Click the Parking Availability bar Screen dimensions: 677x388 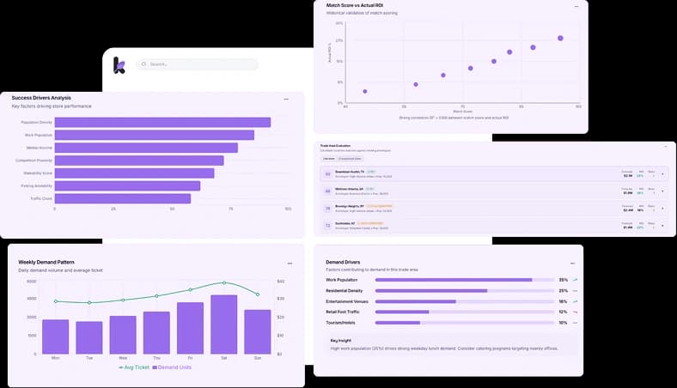pyautogui.click(x=127, y=186)
